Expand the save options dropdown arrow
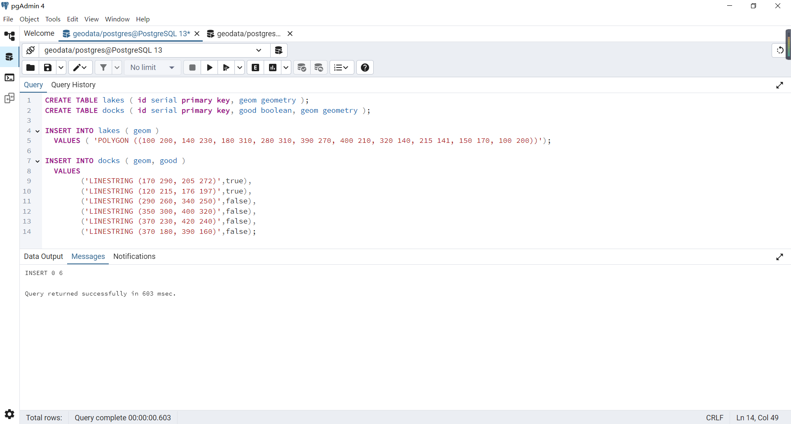Image resolution: width=791 pixels, height=424 pixels. [x=61, y=68]
